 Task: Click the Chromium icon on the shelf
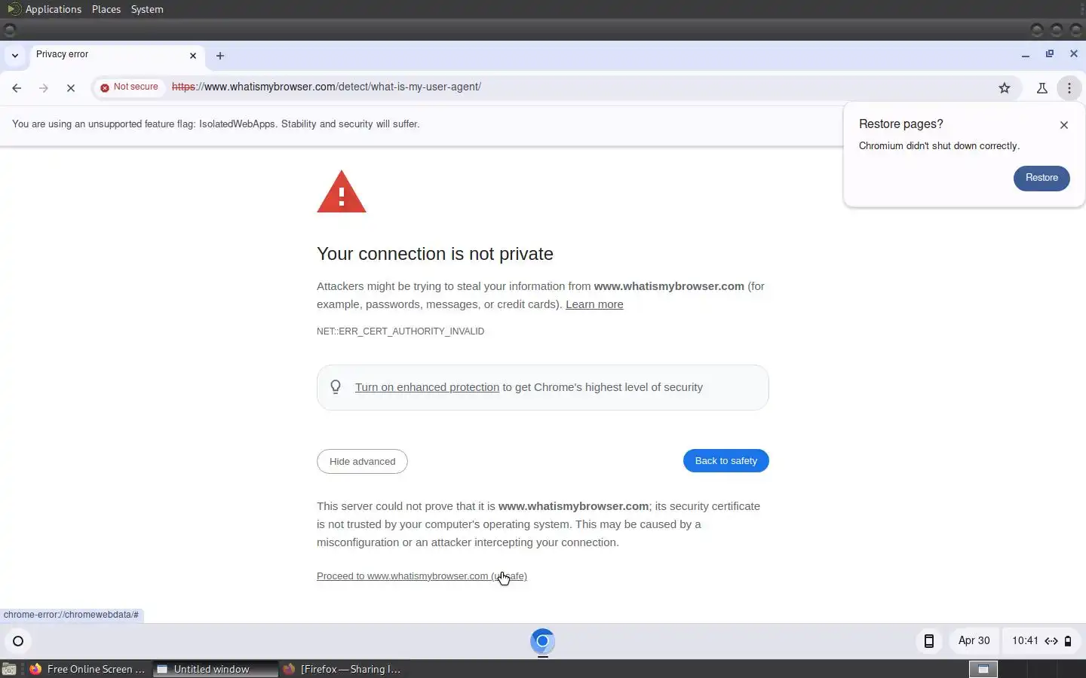click(x=542, y=641)
